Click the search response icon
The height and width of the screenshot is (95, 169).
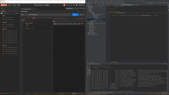[83, 24]
